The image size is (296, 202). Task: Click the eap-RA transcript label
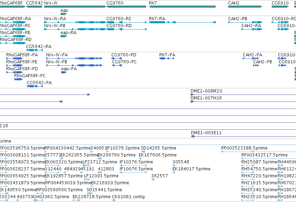coord(69,33)
